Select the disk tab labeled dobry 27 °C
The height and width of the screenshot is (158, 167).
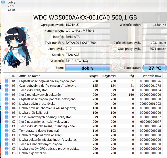12,6
